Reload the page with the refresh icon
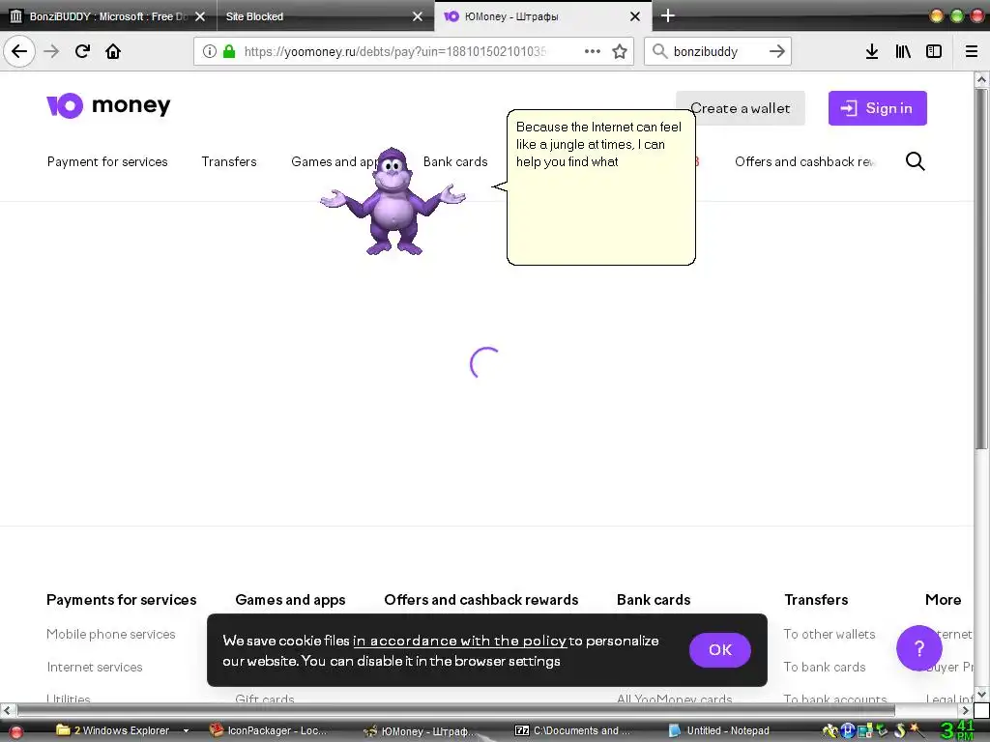The width and height of the screenshot is (990, 742). (x=82, y=51)
